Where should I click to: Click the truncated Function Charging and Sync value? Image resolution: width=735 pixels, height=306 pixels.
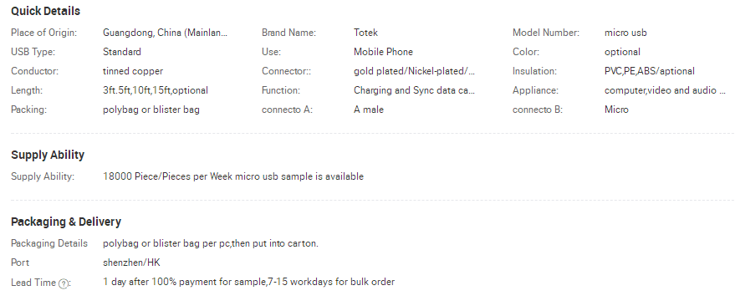pyautogui.click(x=415, y=90)
